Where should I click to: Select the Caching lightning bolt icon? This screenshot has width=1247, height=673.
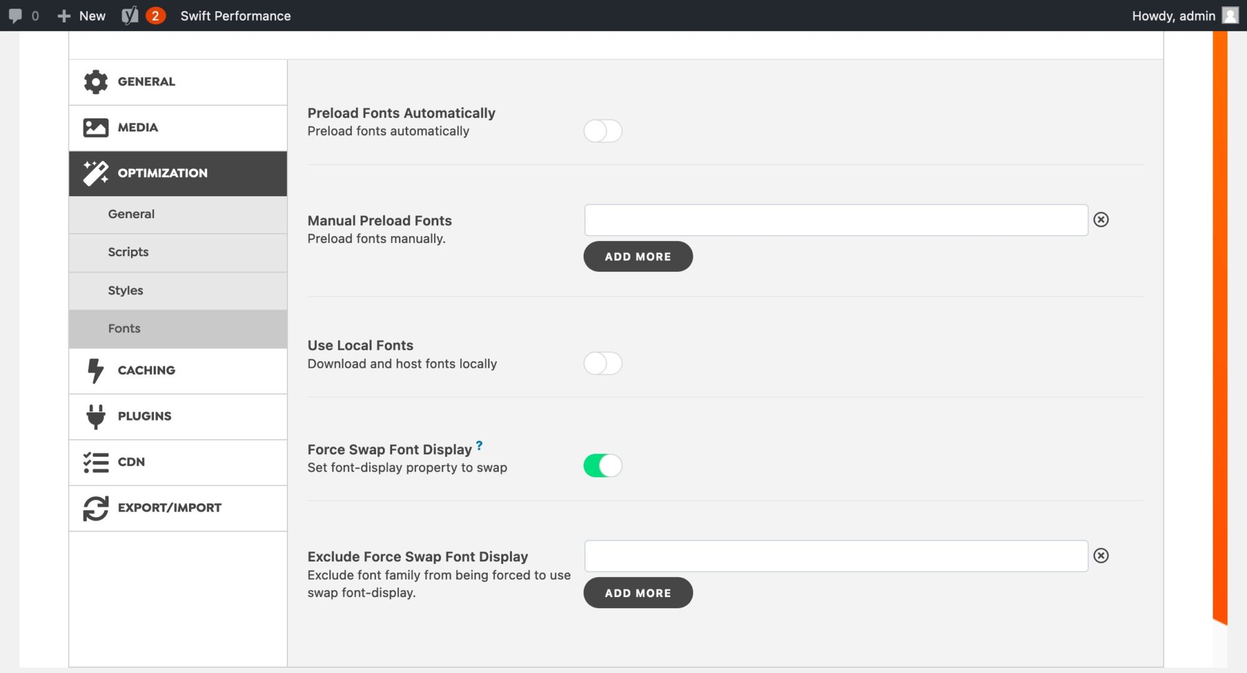tap(95, 370)
